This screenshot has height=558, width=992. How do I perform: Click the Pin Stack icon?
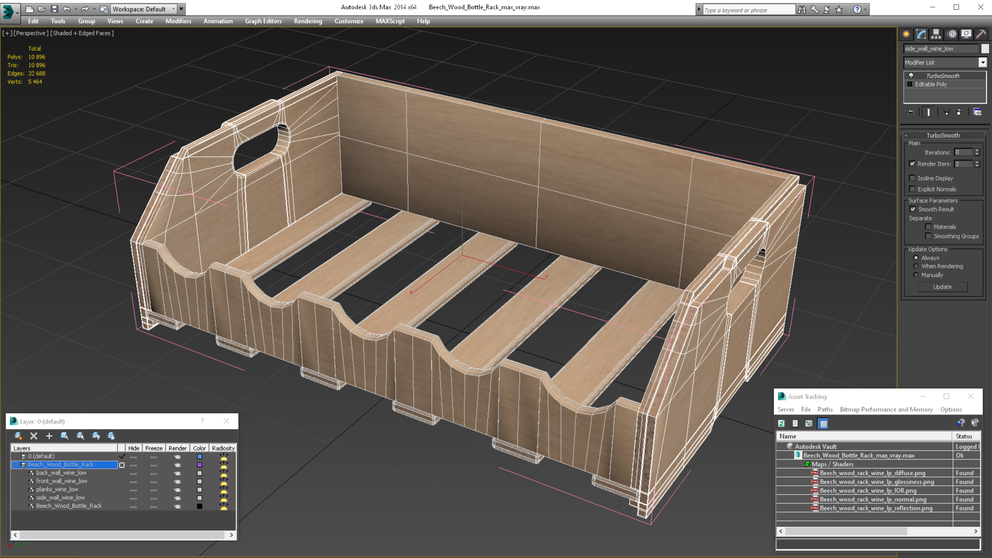pos(910,112)
